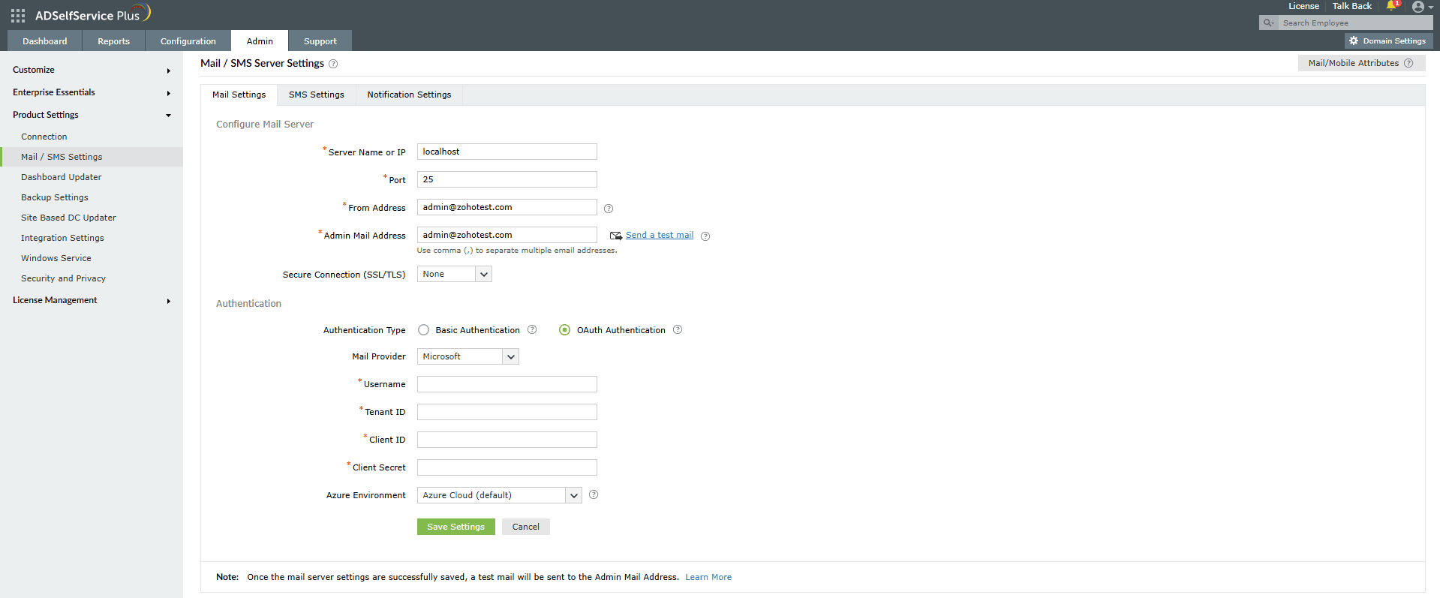Screen dimensions: 1440x598
Task: Open the apps grid launcher icon
Action: 18,15
